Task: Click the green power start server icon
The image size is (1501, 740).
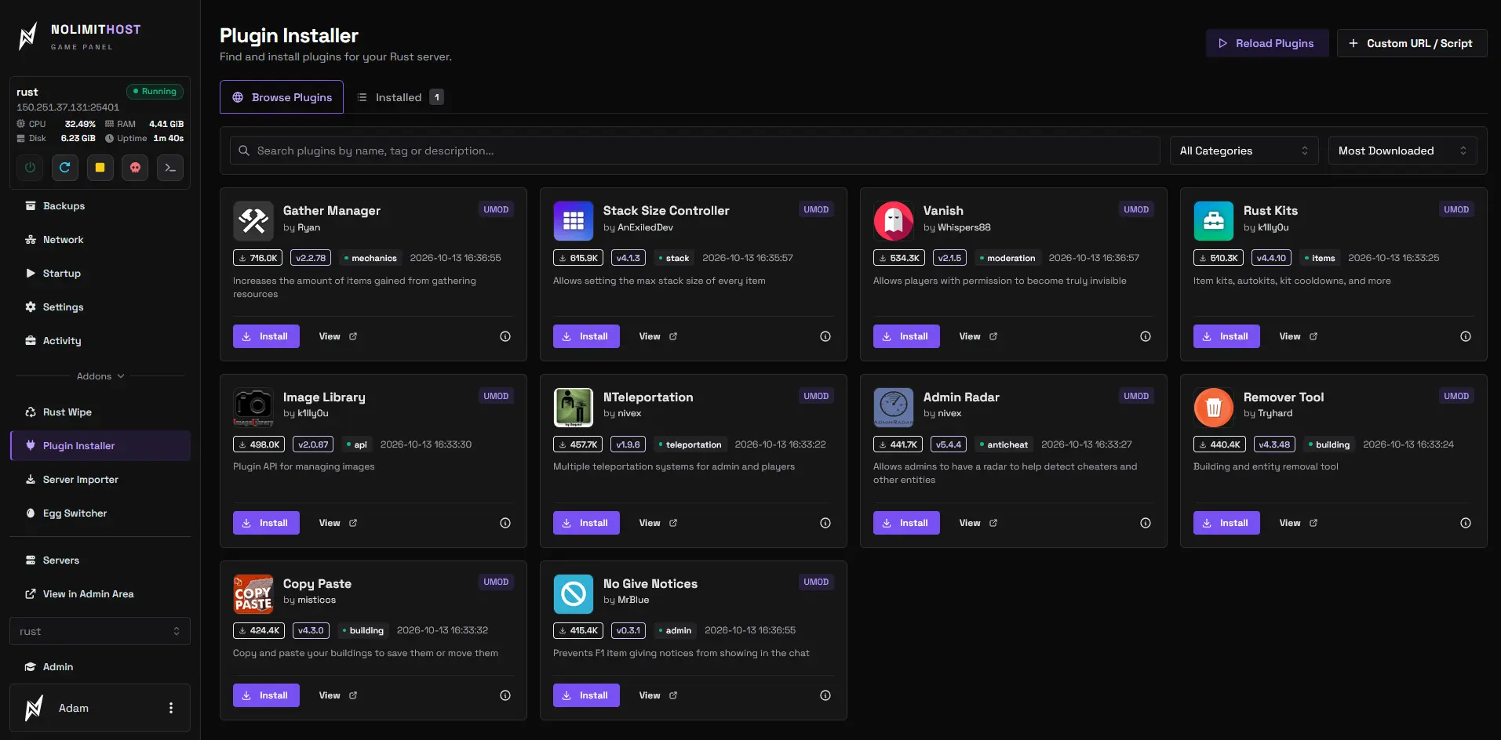Action: [x=30, y=168]
